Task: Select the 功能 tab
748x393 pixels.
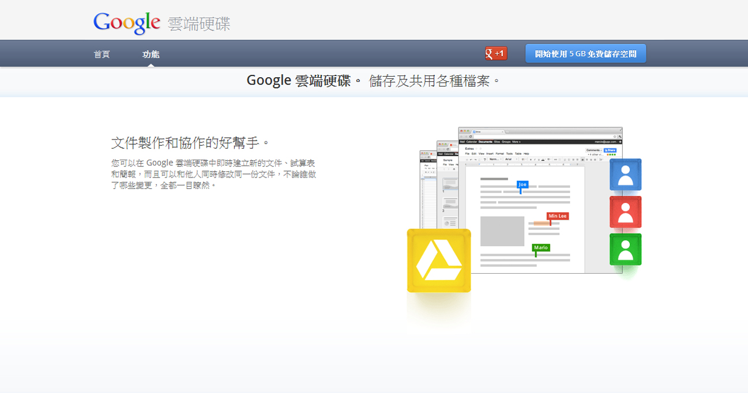Action: [x=151, y=54]
